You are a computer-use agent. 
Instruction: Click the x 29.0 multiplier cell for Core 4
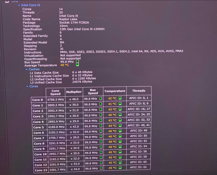[x=74, y=121]
